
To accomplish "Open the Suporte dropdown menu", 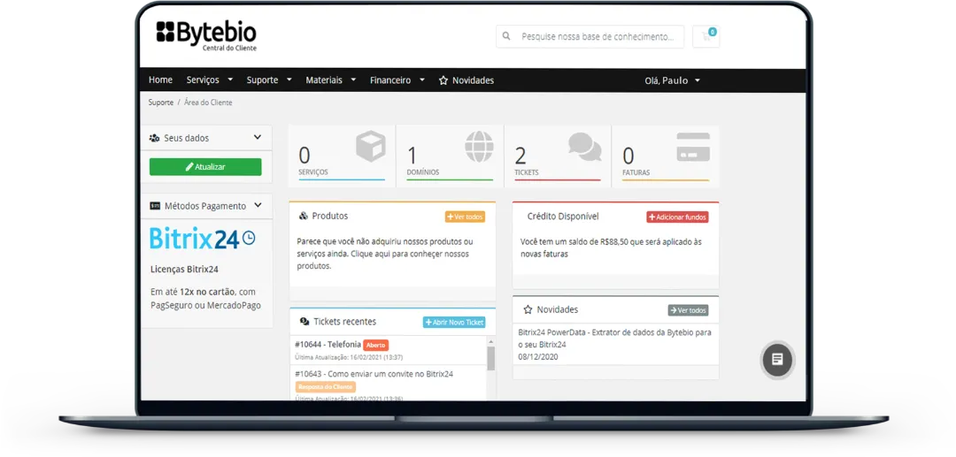I will pos(269,80).
